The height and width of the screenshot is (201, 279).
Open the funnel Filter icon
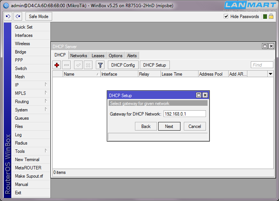click(x=100, y=65)
